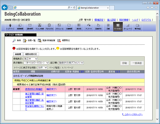
Task: Open the ワークフロー toolbar icon
Action: pos(118,27)
